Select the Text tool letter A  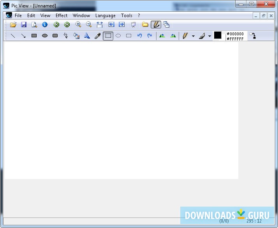(87, 36)
